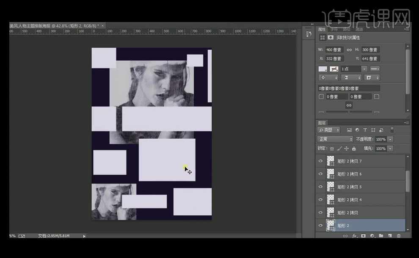Toggle visibility of 矩形 2 拷贝 4
The height and width of the screenshot is (258, 419).
[320, 200]
